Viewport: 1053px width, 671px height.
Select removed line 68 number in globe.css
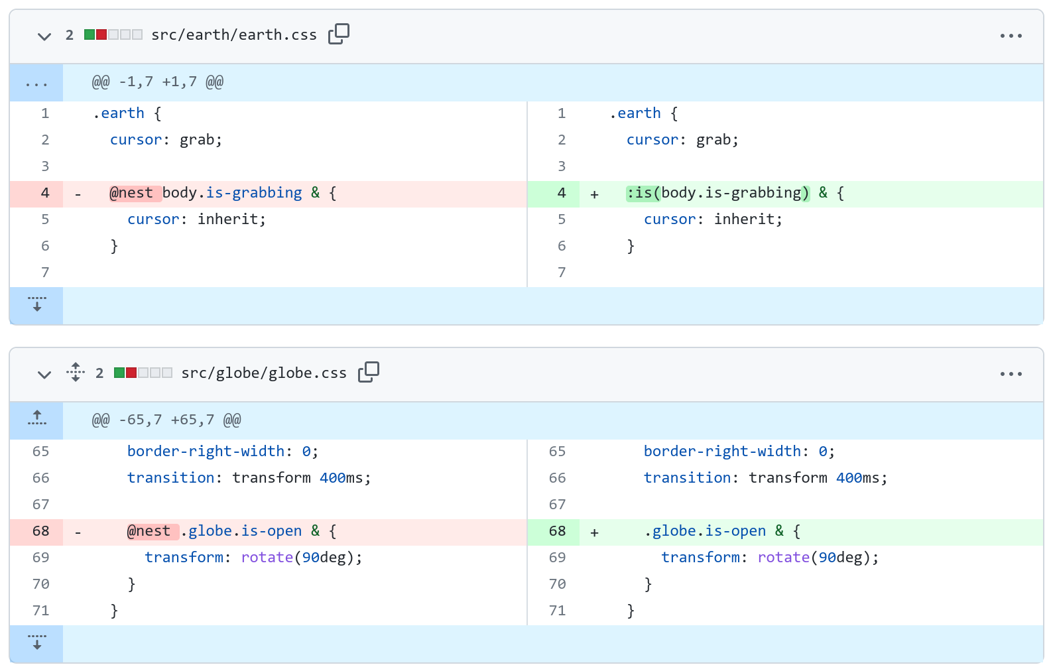[x=36, y=532]
